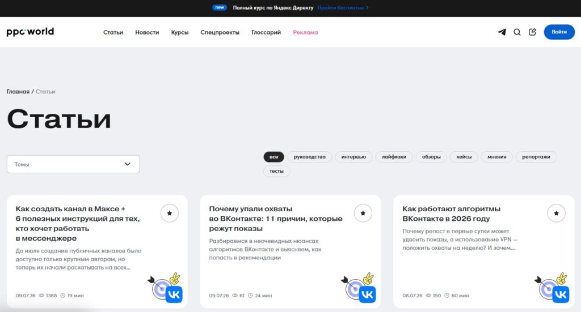This screenshot has height=312, width=581.
Task: Click VK target thumbnail on Макс article card
Action: tap(165, 288)
